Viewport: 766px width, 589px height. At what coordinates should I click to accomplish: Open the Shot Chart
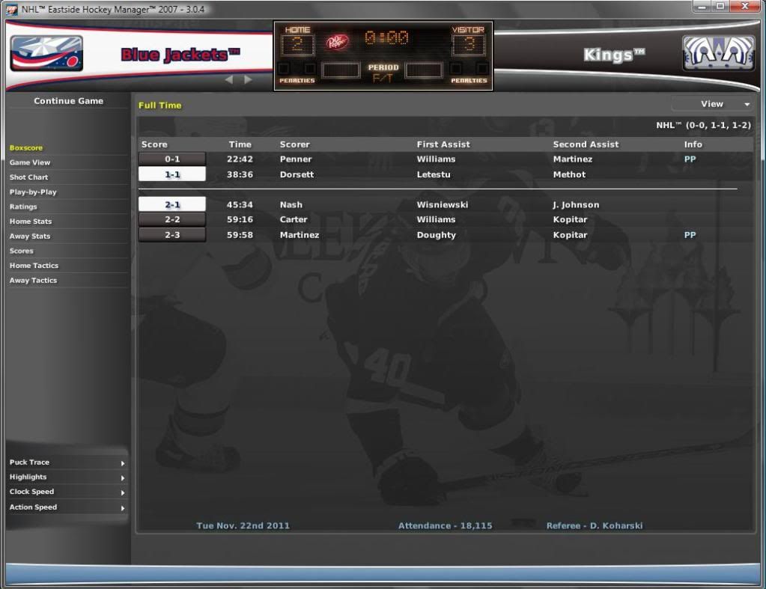pos(28,177)
